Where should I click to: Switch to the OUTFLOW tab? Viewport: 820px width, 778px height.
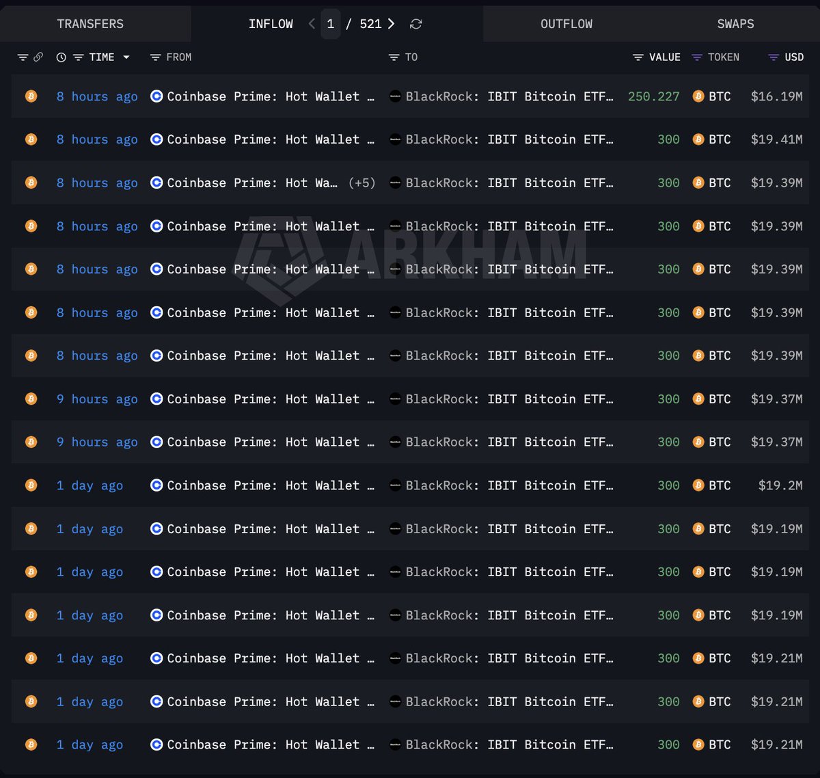566,24
